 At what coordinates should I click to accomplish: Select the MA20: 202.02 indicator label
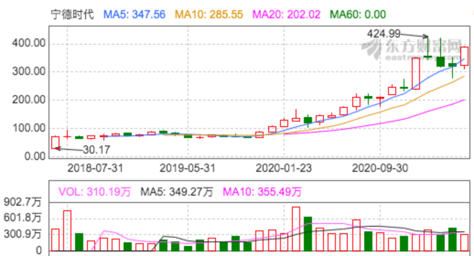286,14
